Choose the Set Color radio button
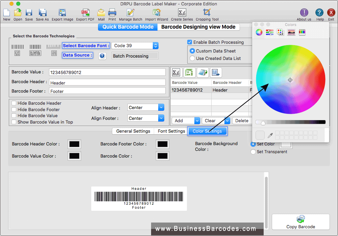Image resolution: width=338 pixels, height=236 pixels. tap(253, 144)
